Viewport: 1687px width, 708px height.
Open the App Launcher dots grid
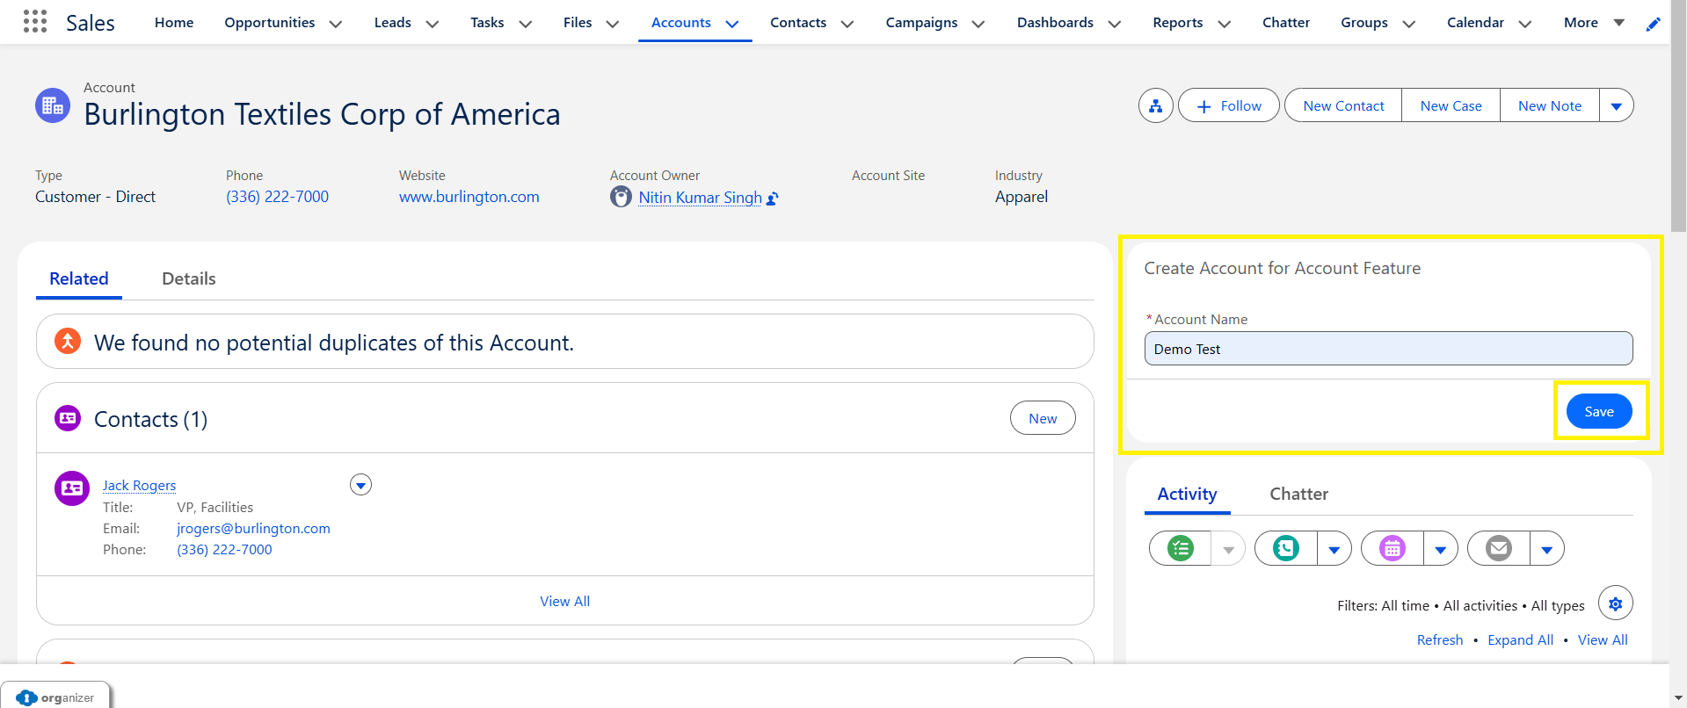[x=35, y=21]
